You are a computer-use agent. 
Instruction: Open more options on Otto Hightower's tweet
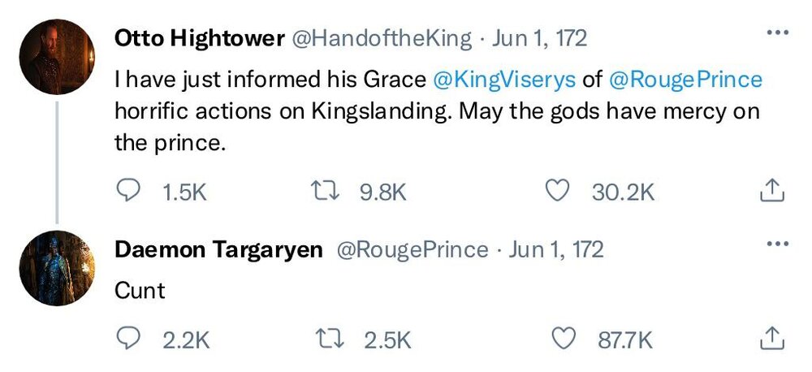[777, 33]
